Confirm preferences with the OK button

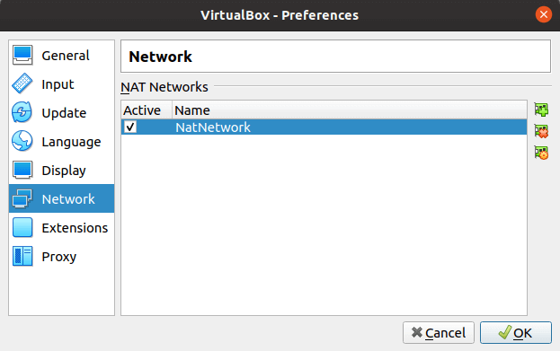point(516,333)
